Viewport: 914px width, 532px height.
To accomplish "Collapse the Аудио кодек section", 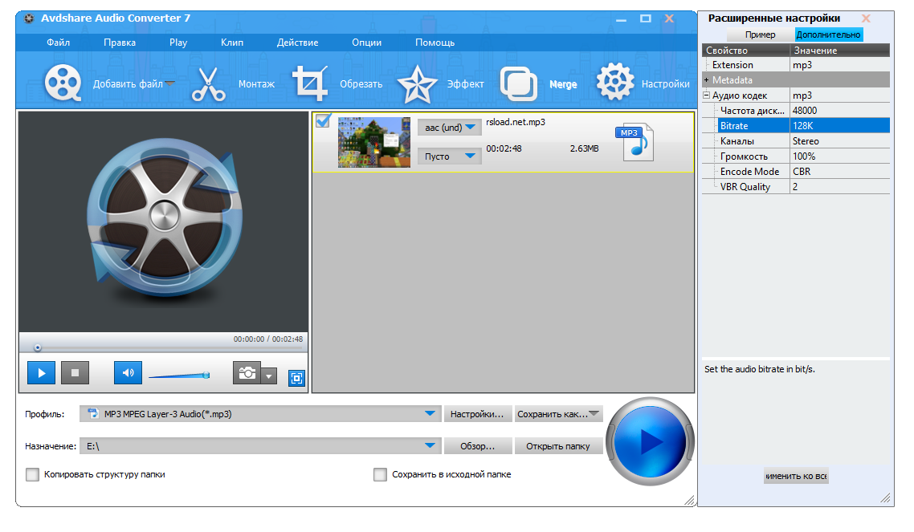I will pos(707,95).
